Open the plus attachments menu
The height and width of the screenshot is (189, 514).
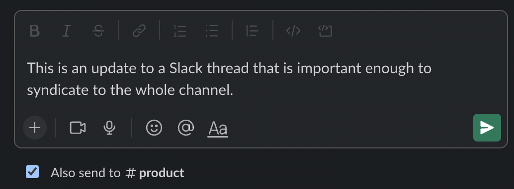[x=35, y=128]
